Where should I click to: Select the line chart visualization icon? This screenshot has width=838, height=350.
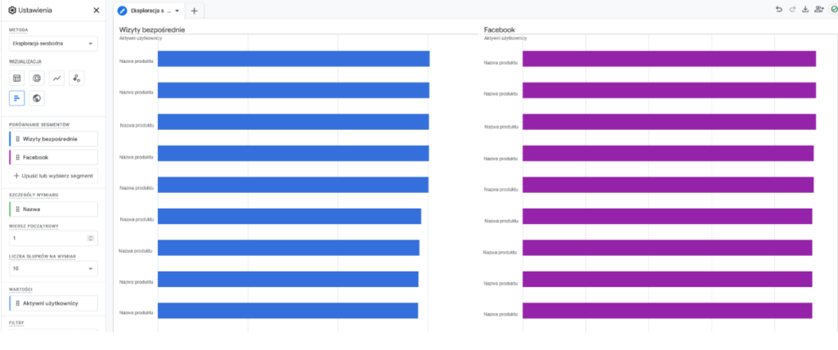(x=56, y=78)
